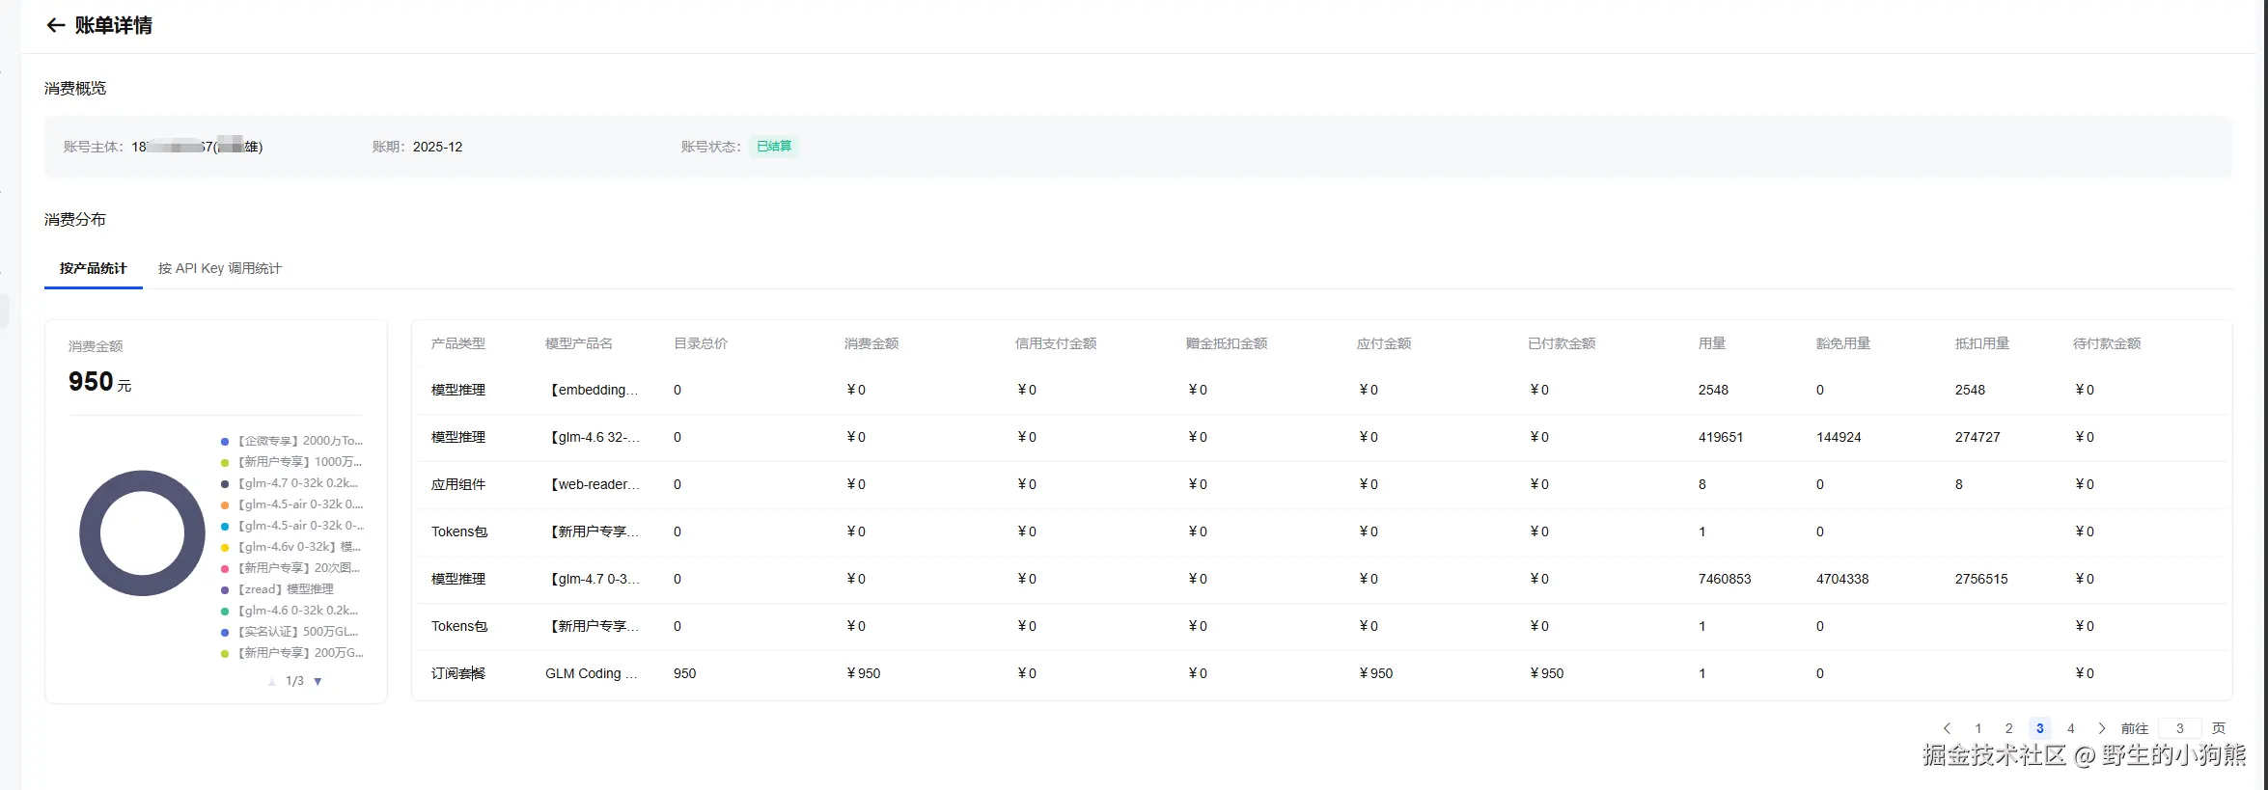Click exempt usage value 144924

1839,437
